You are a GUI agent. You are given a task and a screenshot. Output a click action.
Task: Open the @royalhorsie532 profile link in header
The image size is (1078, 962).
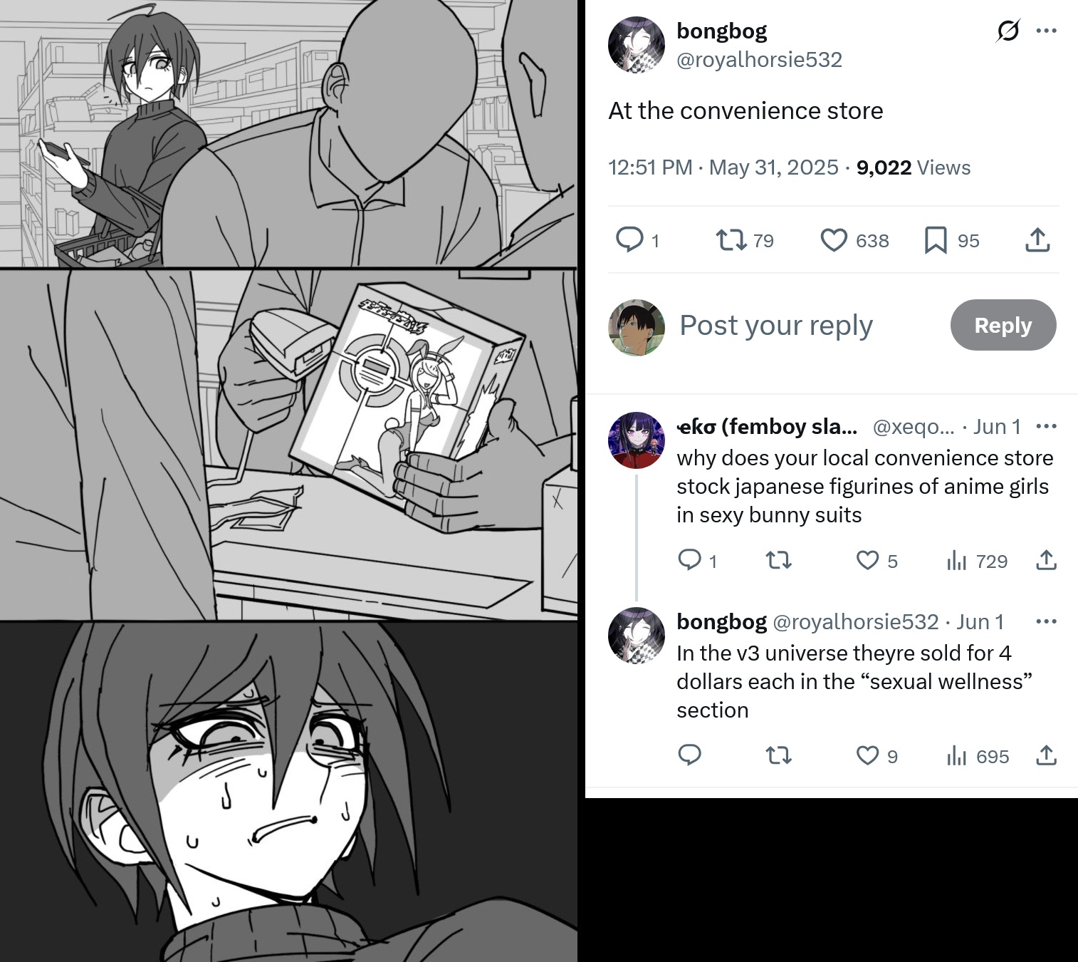[759, 60]
